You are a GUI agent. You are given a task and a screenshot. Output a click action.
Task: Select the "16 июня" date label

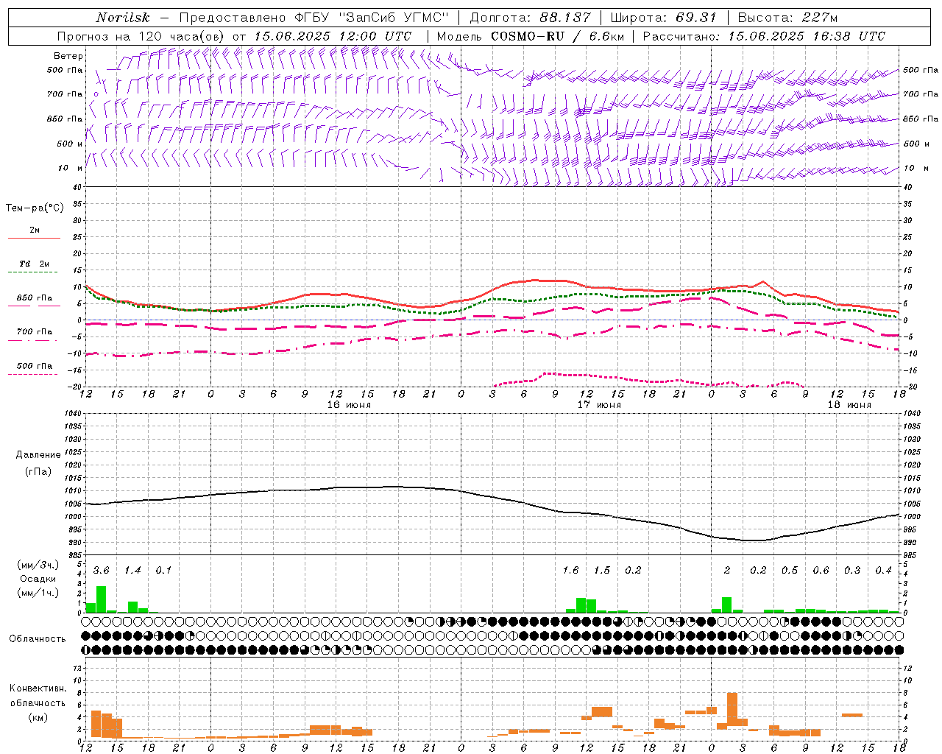pyautogui.click(x=349, y=405)
